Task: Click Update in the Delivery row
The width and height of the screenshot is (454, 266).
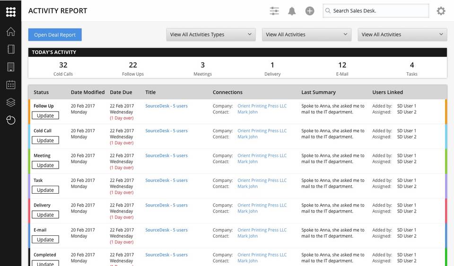Action: click(45, 215)
